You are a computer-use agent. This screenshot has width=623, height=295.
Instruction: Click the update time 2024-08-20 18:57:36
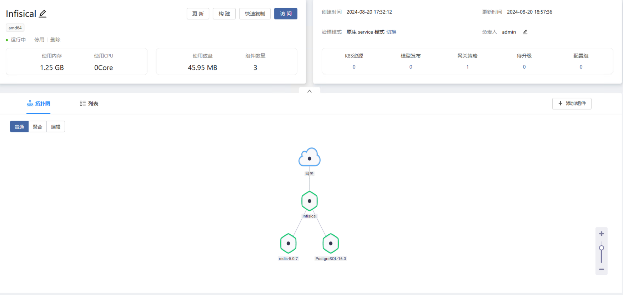[x=529, y=12]
